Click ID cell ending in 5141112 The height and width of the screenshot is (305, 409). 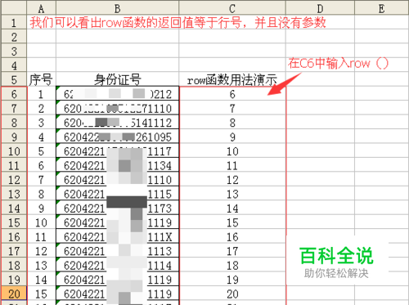point(117,123)
